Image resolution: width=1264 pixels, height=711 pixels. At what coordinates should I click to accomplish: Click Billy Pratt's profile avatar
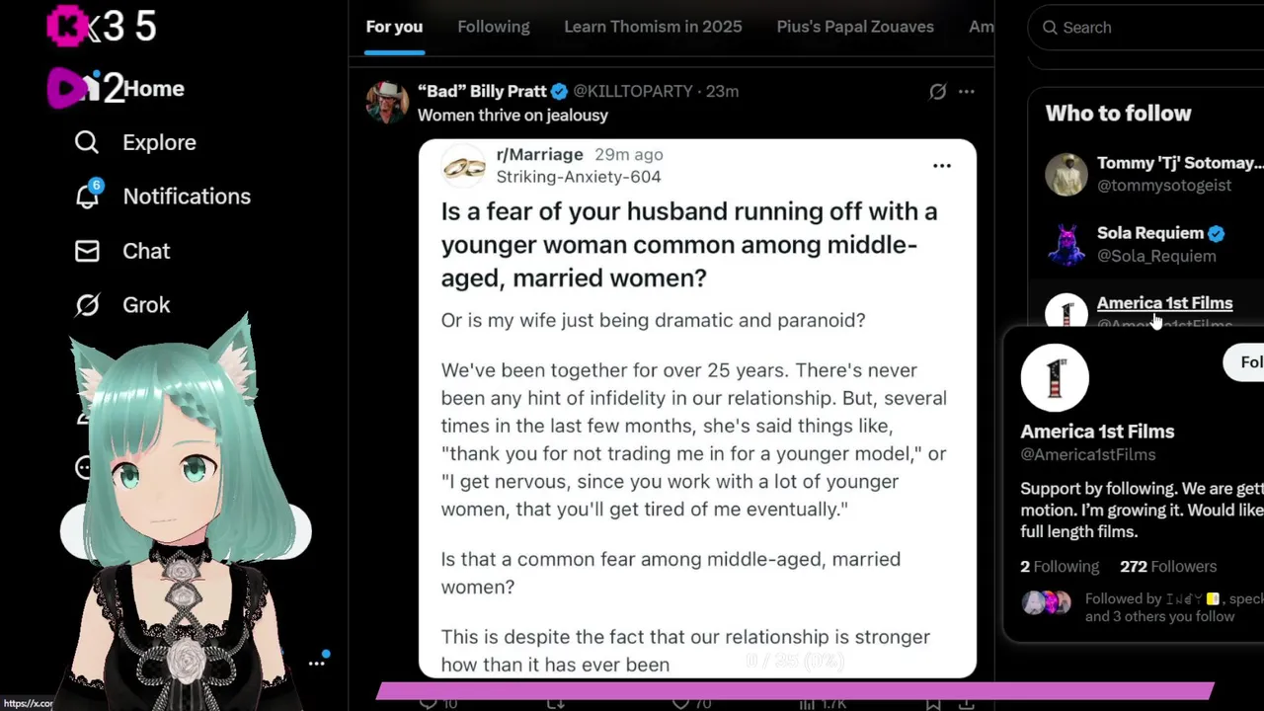click(387, 102)
